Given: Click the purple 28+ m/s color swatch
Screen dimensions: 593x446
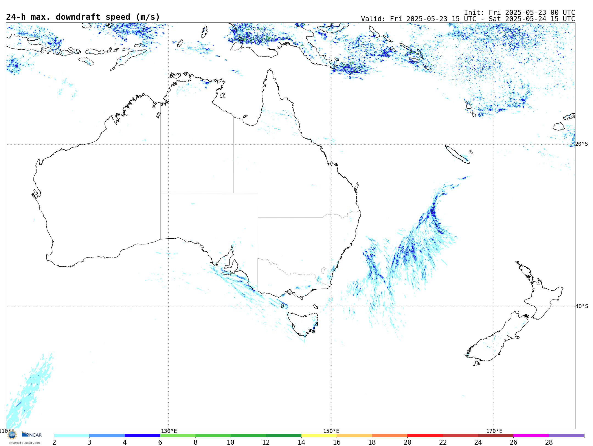Looking at the screenshot, I should point(567,436).
